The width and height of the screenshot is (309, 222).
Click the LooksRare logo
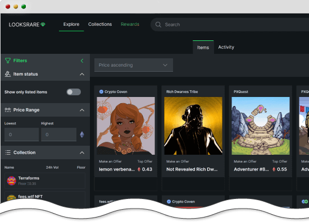pyautogui.click(x=27, y=25)
